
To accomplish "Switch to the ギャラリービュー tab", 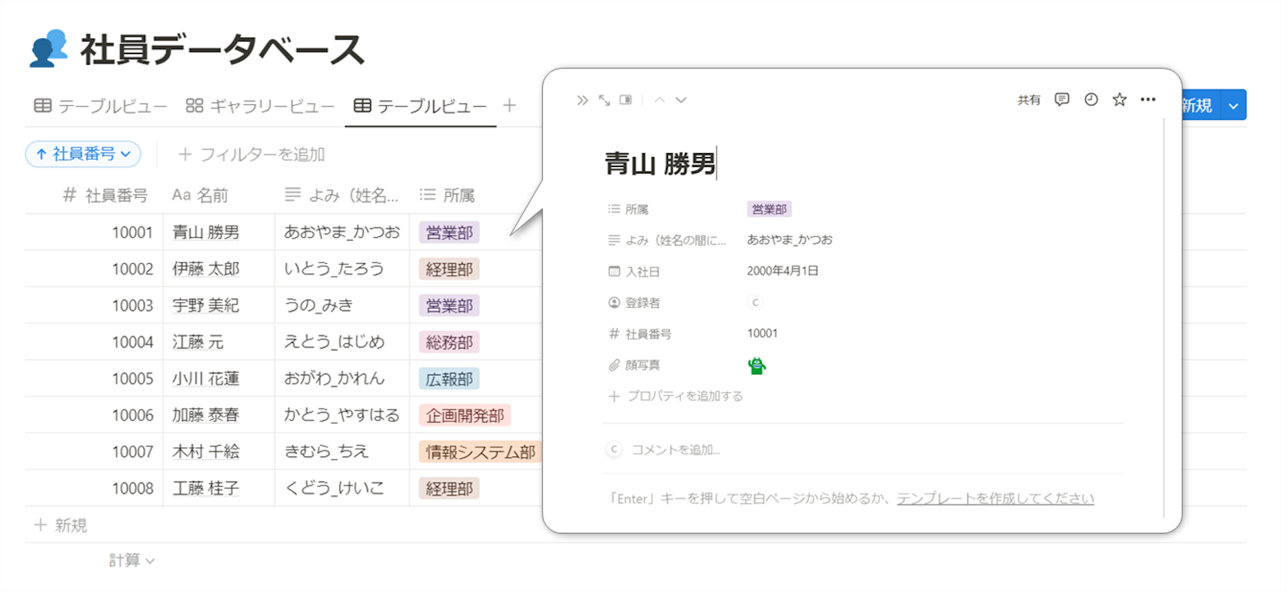I will click(260, 106).
